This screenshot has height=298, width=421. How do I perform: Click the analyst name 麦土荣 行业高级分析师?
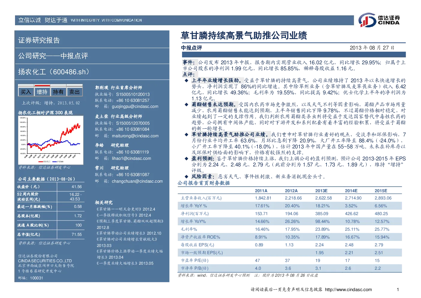pos(119,117)
